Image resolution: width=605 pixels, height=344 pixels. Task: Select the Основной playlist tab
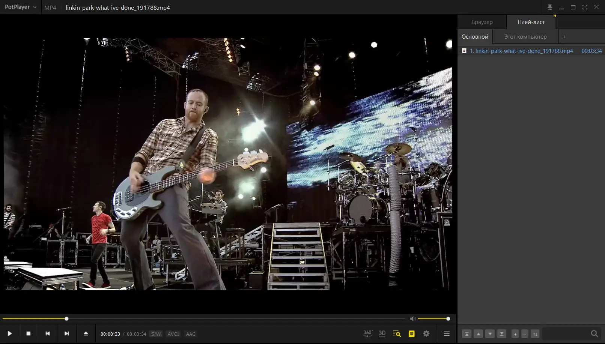[475, 37]
